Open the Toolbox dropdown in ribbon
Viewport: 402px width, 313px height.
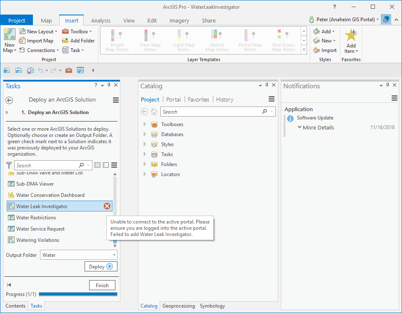pos(77,32)
